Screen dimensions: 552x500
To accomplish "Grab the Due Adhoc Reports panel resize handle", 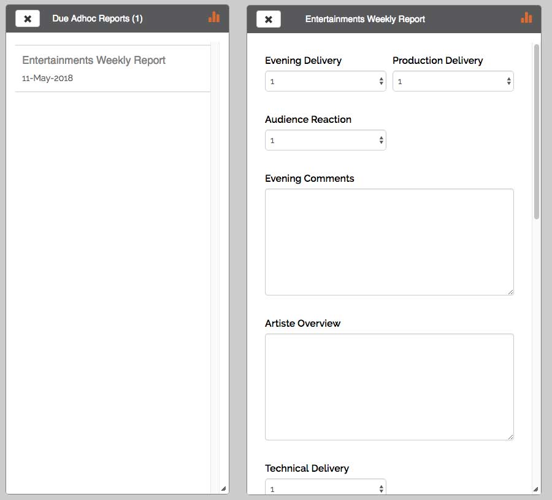I will click(223, 489).
